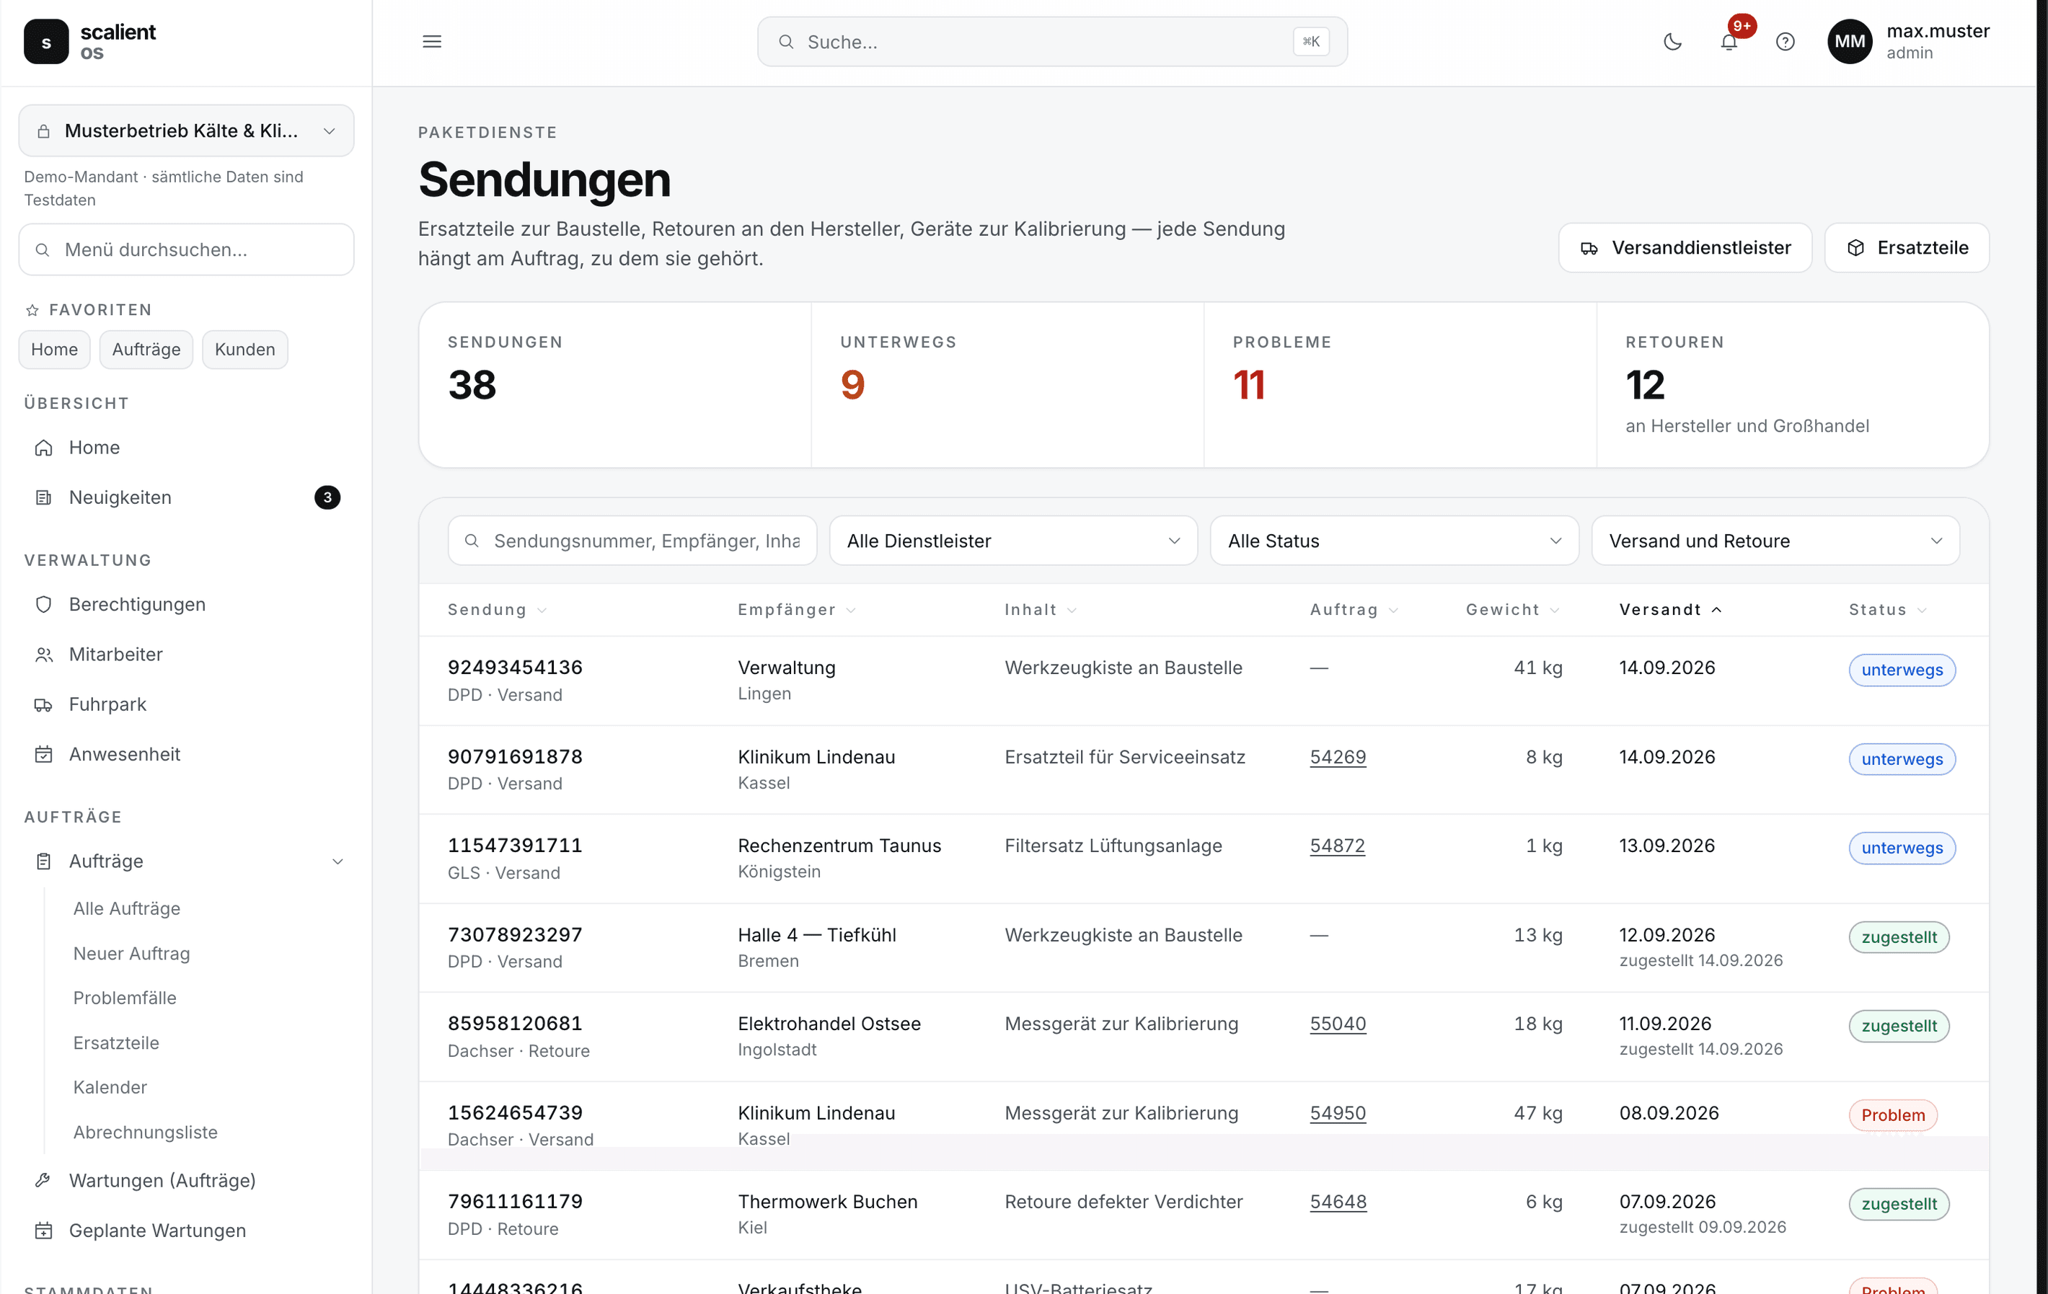Open Kalender in sidebar
The height and width of the screenshot is (1294, 2048).
coord(110,1087)
